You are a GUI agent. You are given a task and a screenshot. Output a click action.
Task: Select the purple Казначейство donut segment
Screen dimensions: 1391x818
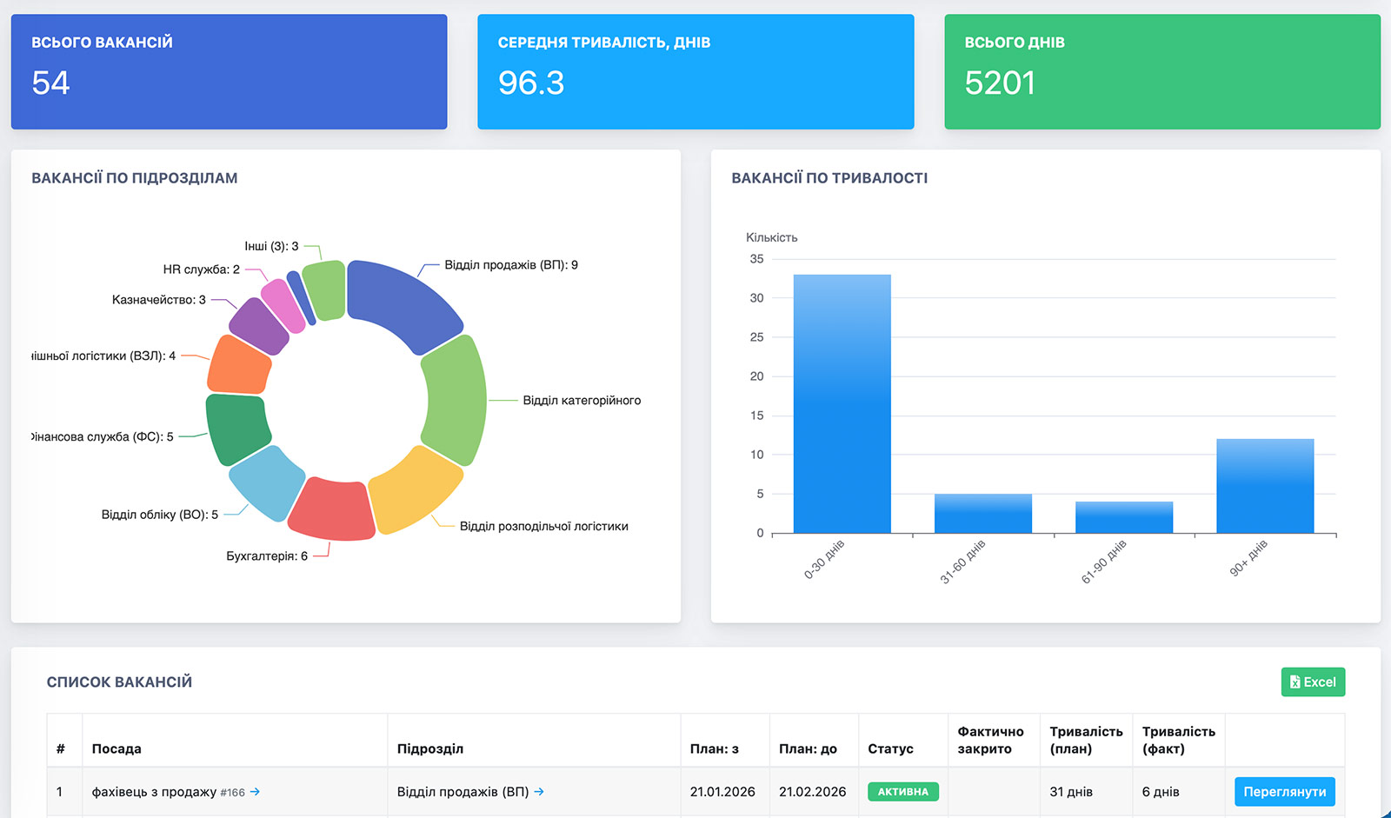(x=258, y=326)
